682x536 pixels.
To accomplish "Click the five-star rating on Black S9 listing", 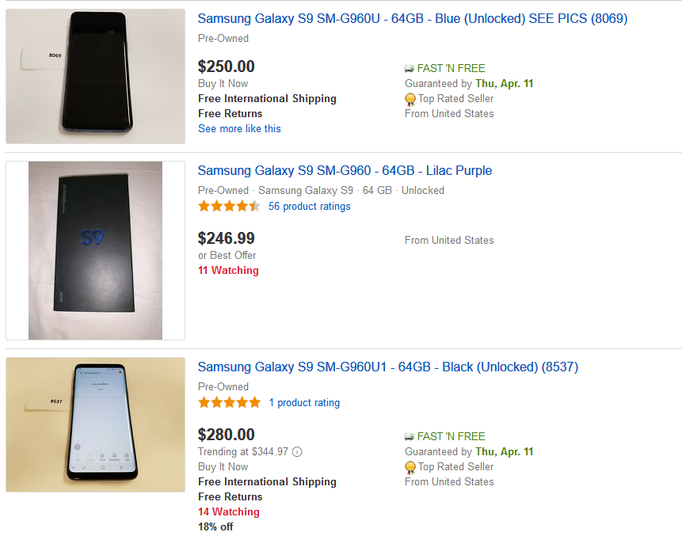I will click(229, 403).
